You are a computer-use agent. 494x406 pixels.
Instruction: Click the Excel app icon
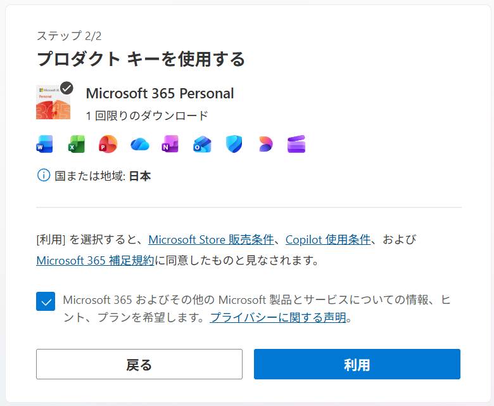point(77,145)
